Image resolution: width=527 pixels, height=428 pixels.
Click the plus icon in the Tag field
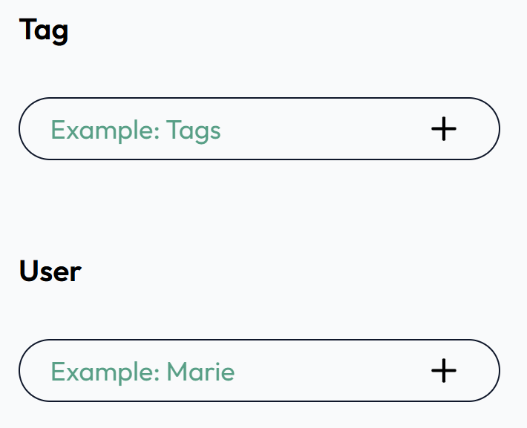point(444,129)
